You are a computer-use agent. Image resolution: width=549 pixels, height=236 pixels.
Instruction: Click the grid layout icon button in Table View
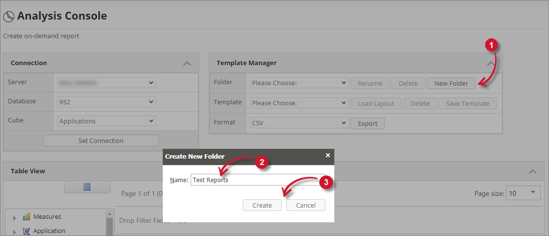pos(87,187)
